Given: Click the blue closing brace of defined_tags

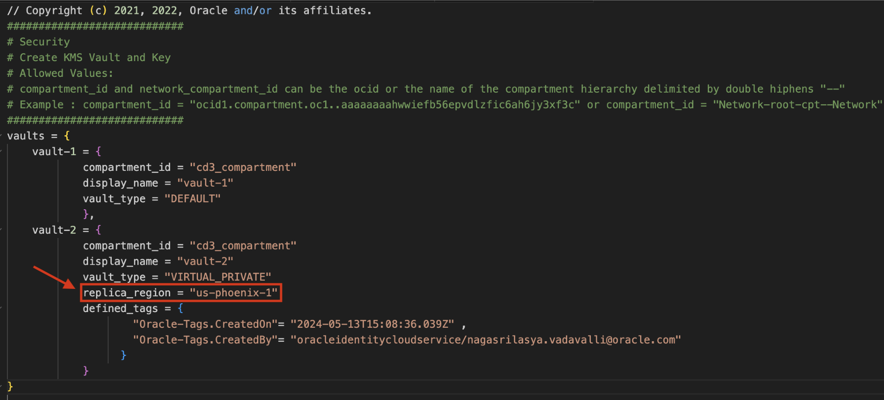Looking at the screenshot, I should pos(123,355).
